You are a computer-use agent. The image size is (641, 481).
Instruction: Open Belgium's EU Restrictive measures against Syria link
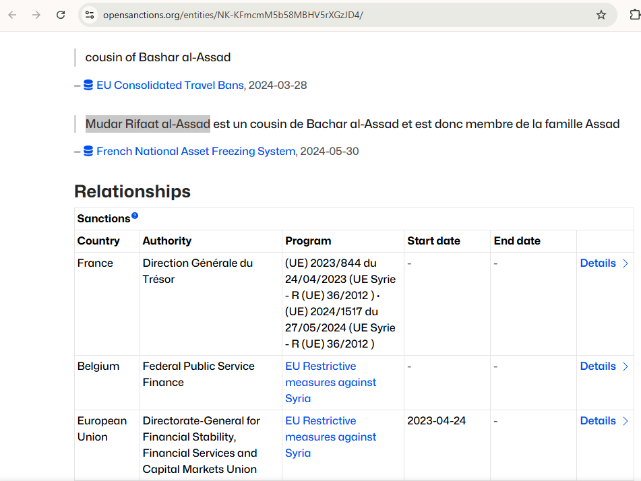[x=330, y=383]
